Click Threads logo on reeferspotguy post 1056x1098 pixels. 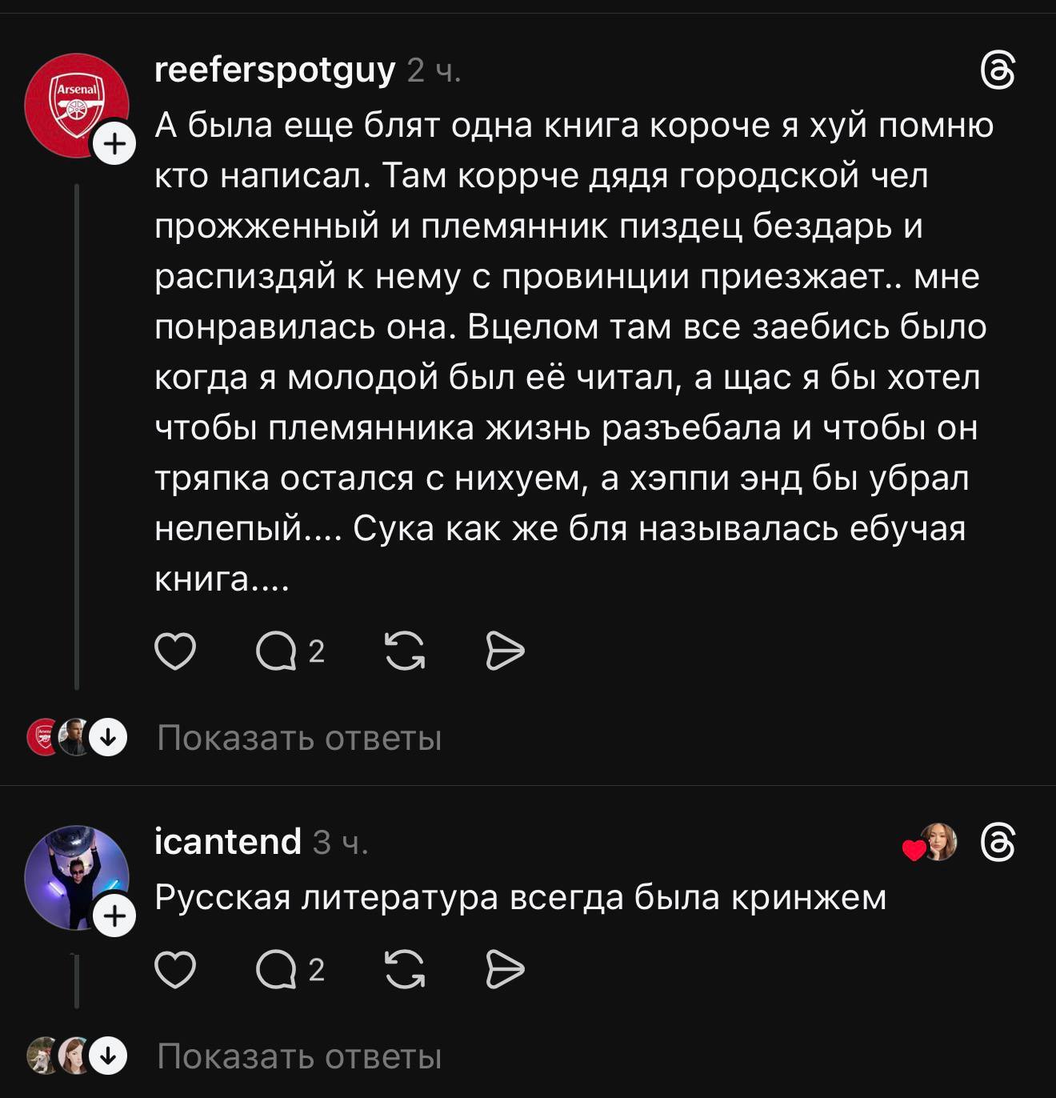(x=998, y=72)
